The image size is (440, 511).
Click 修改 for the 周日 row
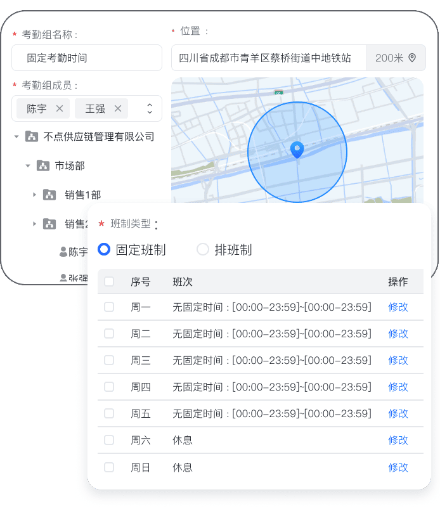398,467
